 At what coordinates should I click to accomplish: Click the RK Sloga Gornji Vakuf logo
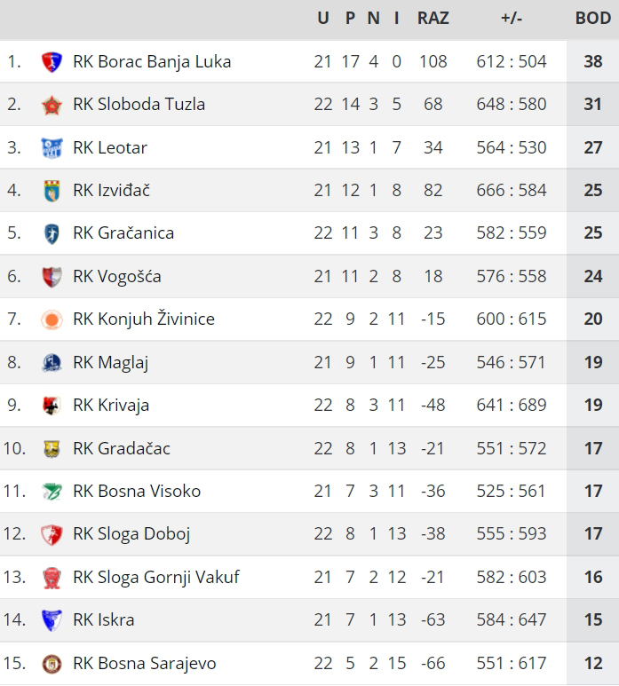tap(52, 578)
